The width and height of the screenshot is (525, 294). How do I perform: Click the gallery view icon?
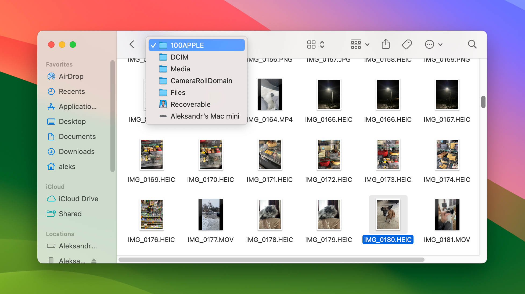311,44
